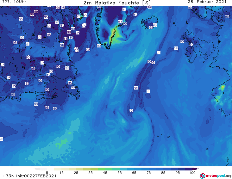Click the legend value '45'
Viewport: 232px width, 179px height.
(x=105, y=173)
